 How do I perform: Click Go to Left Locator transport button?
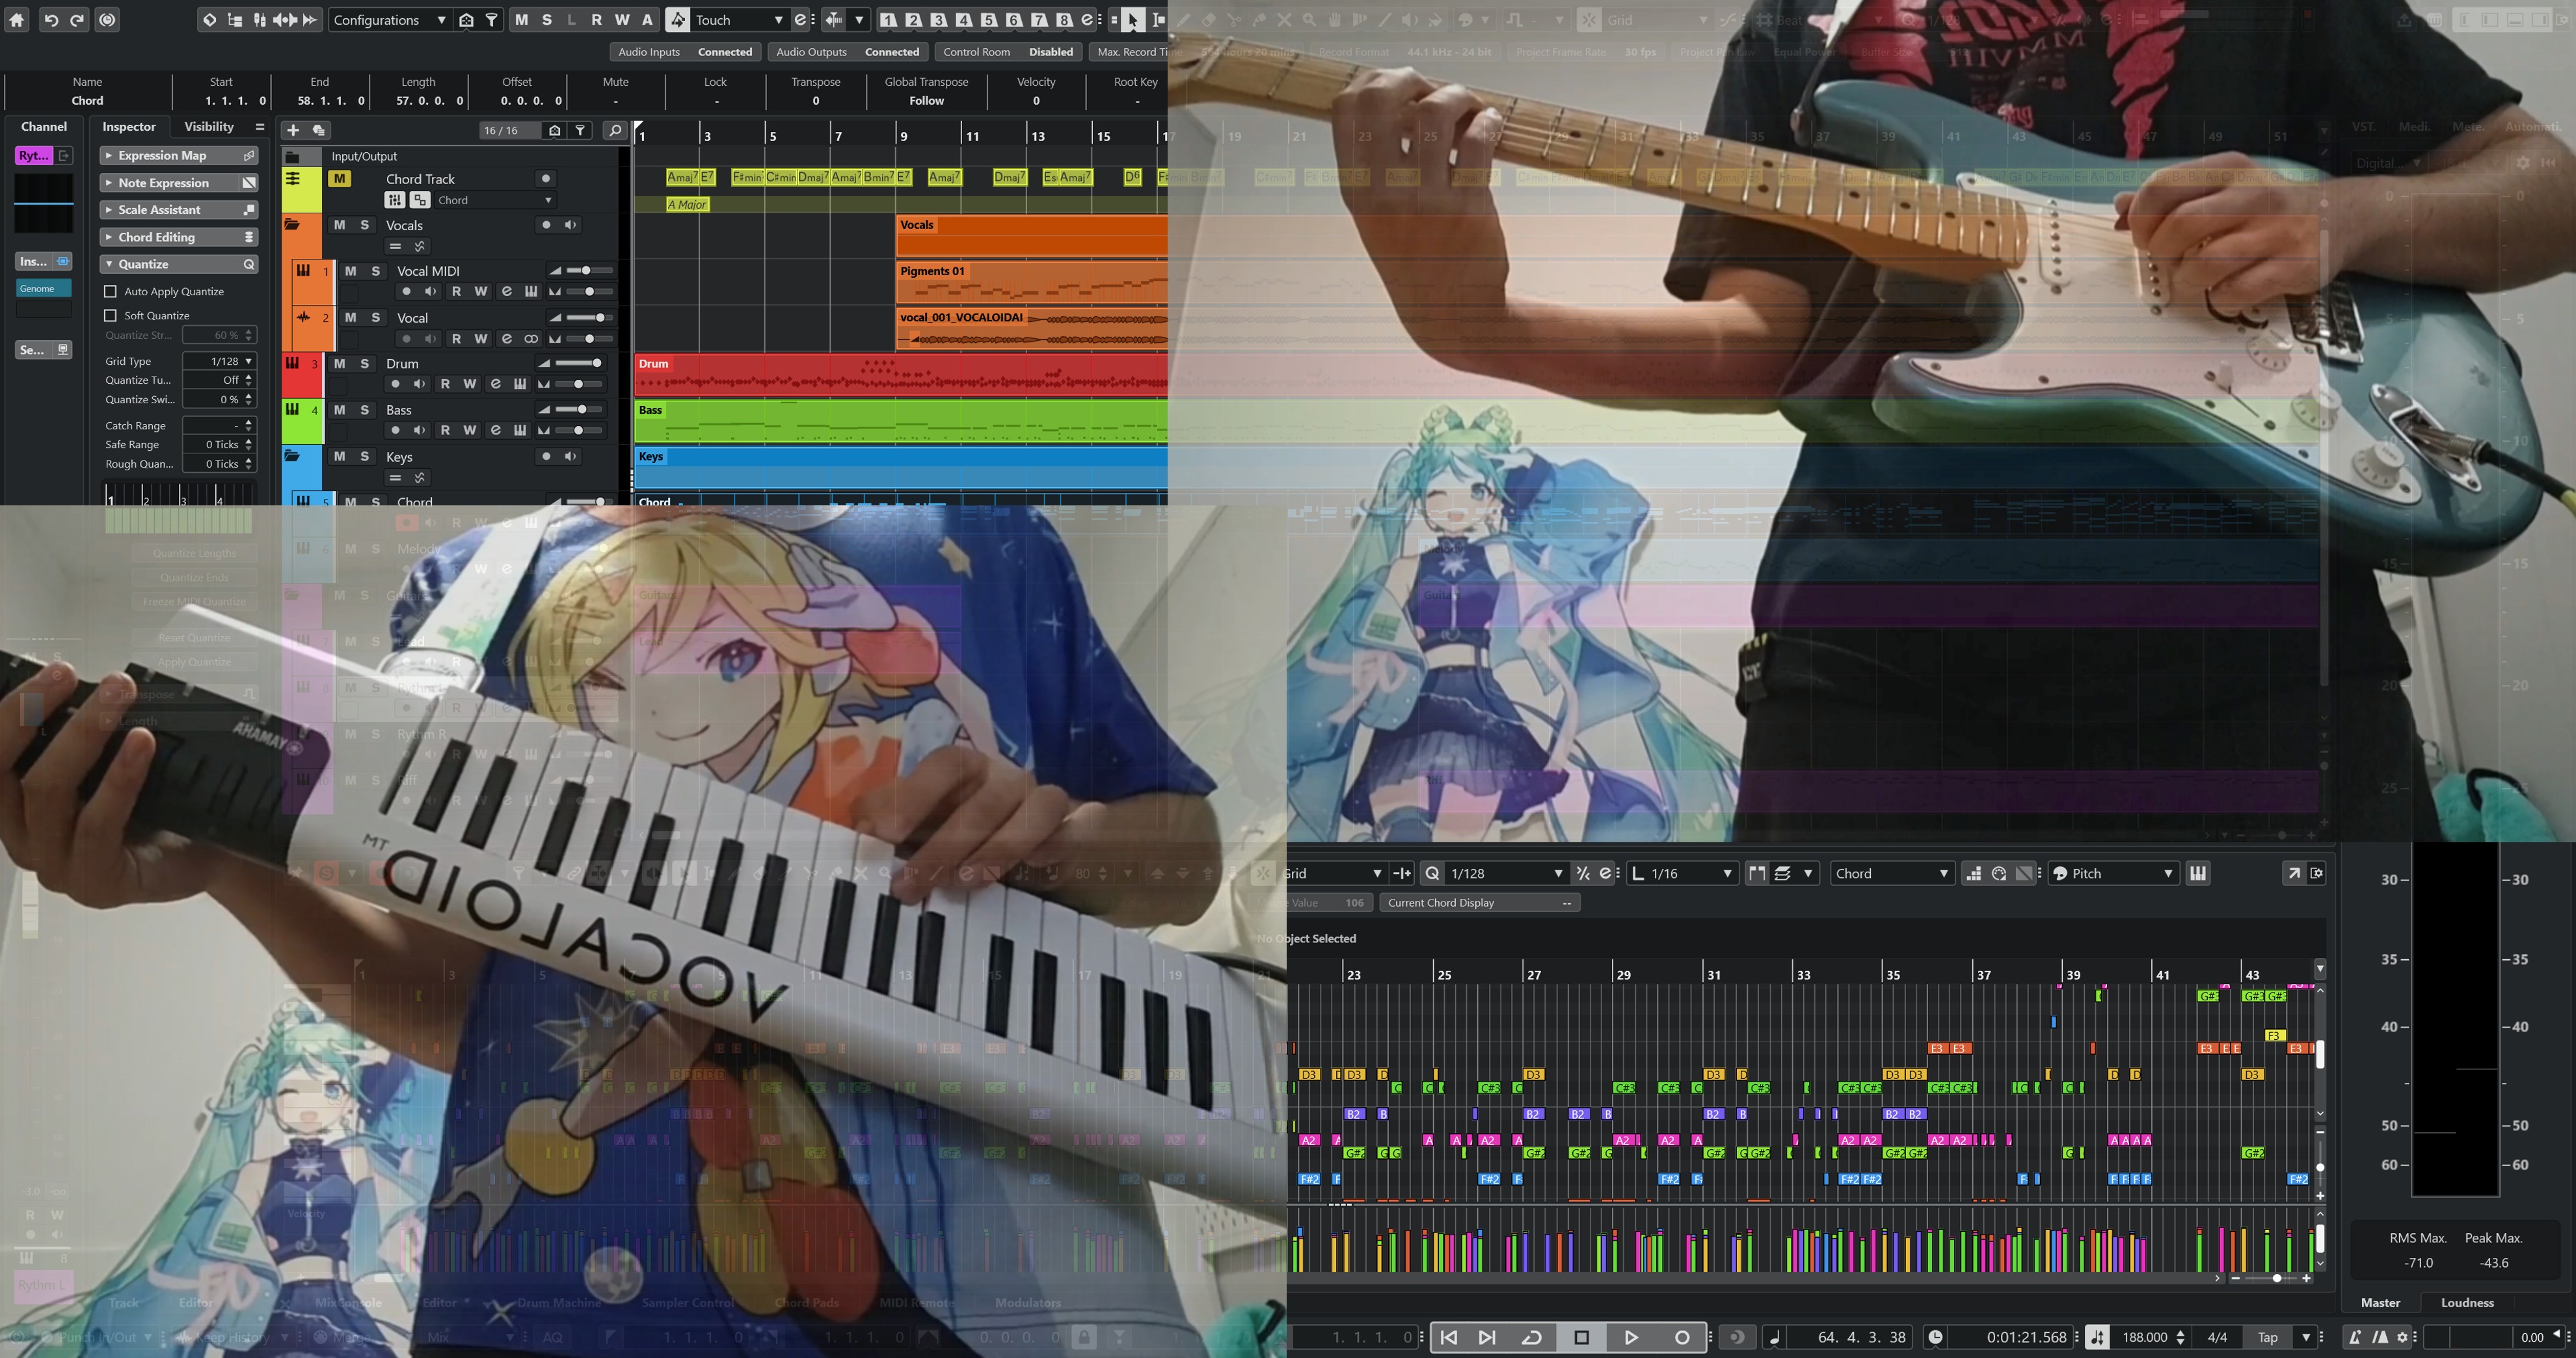[1449, 1337]
